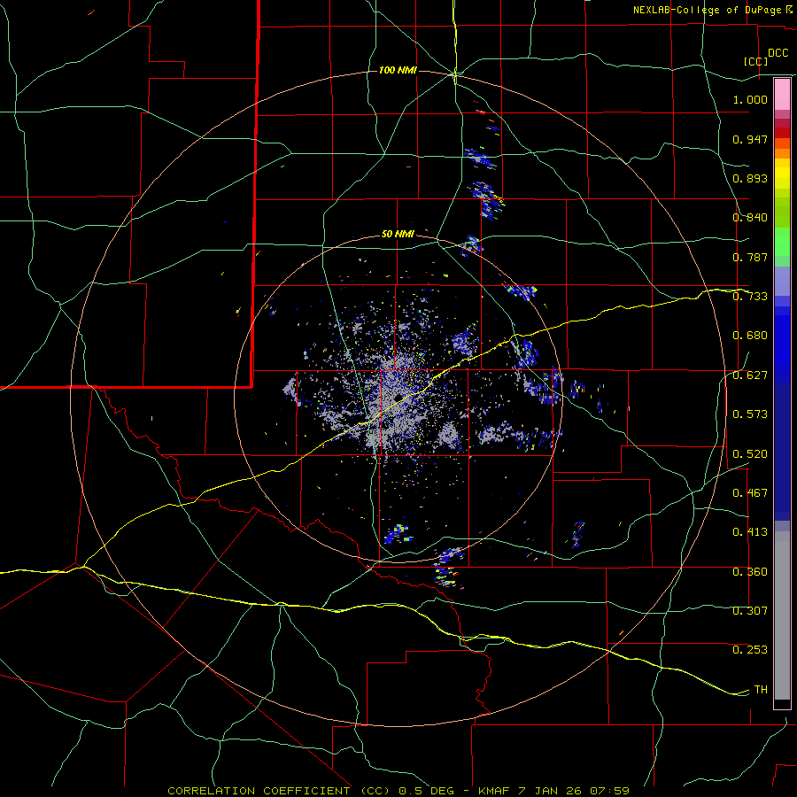Pick the gray band of the color scale
The width and height of the screenshot is (797, 797).
click(x=782, y=615)
